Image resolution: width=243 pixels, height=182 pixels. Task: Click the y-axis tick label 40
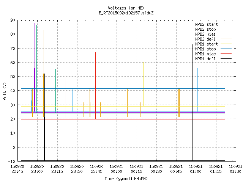pos(13,91)
